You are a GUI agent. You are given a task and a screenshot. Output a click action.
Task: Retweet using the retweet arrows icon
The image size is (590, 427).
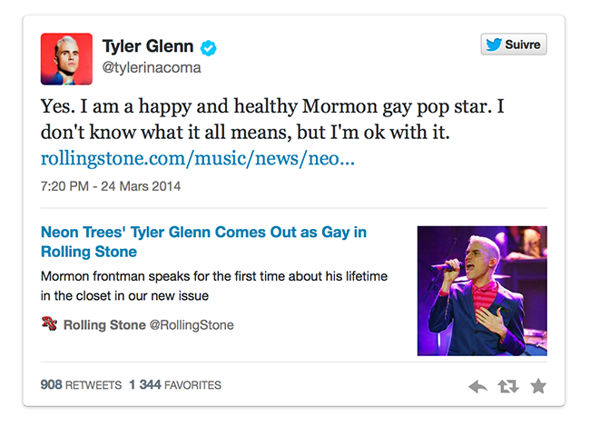(x=507, y=387)
